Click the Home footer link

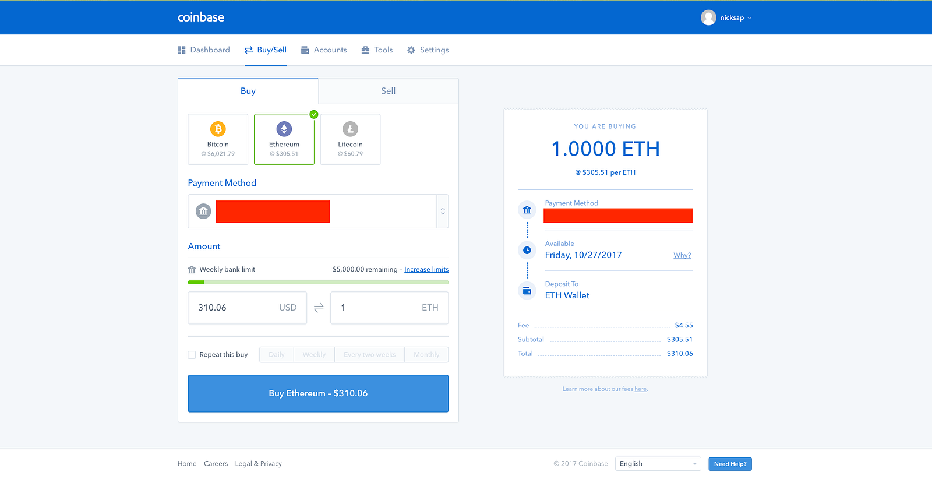pos(187,464)
